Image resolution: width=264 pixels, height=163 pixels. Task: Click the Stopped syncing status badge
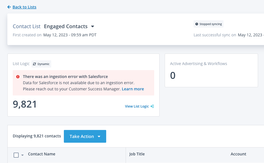(209, 24)
